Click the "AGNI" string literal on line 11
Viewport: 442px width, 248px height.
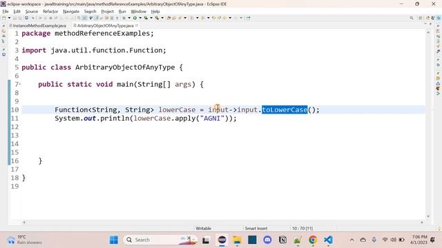(212, 118)
